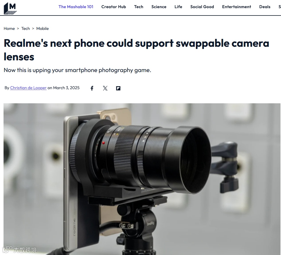
Task: Share article on X
Action: (105, 88)
